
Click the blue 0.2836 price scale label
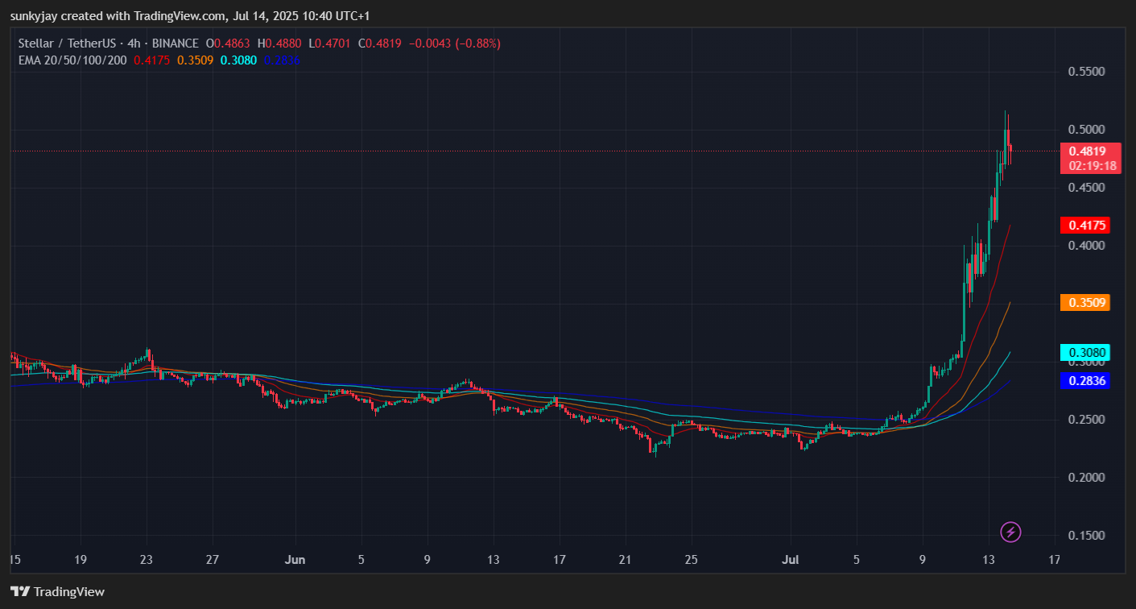tap(1085, 381)
